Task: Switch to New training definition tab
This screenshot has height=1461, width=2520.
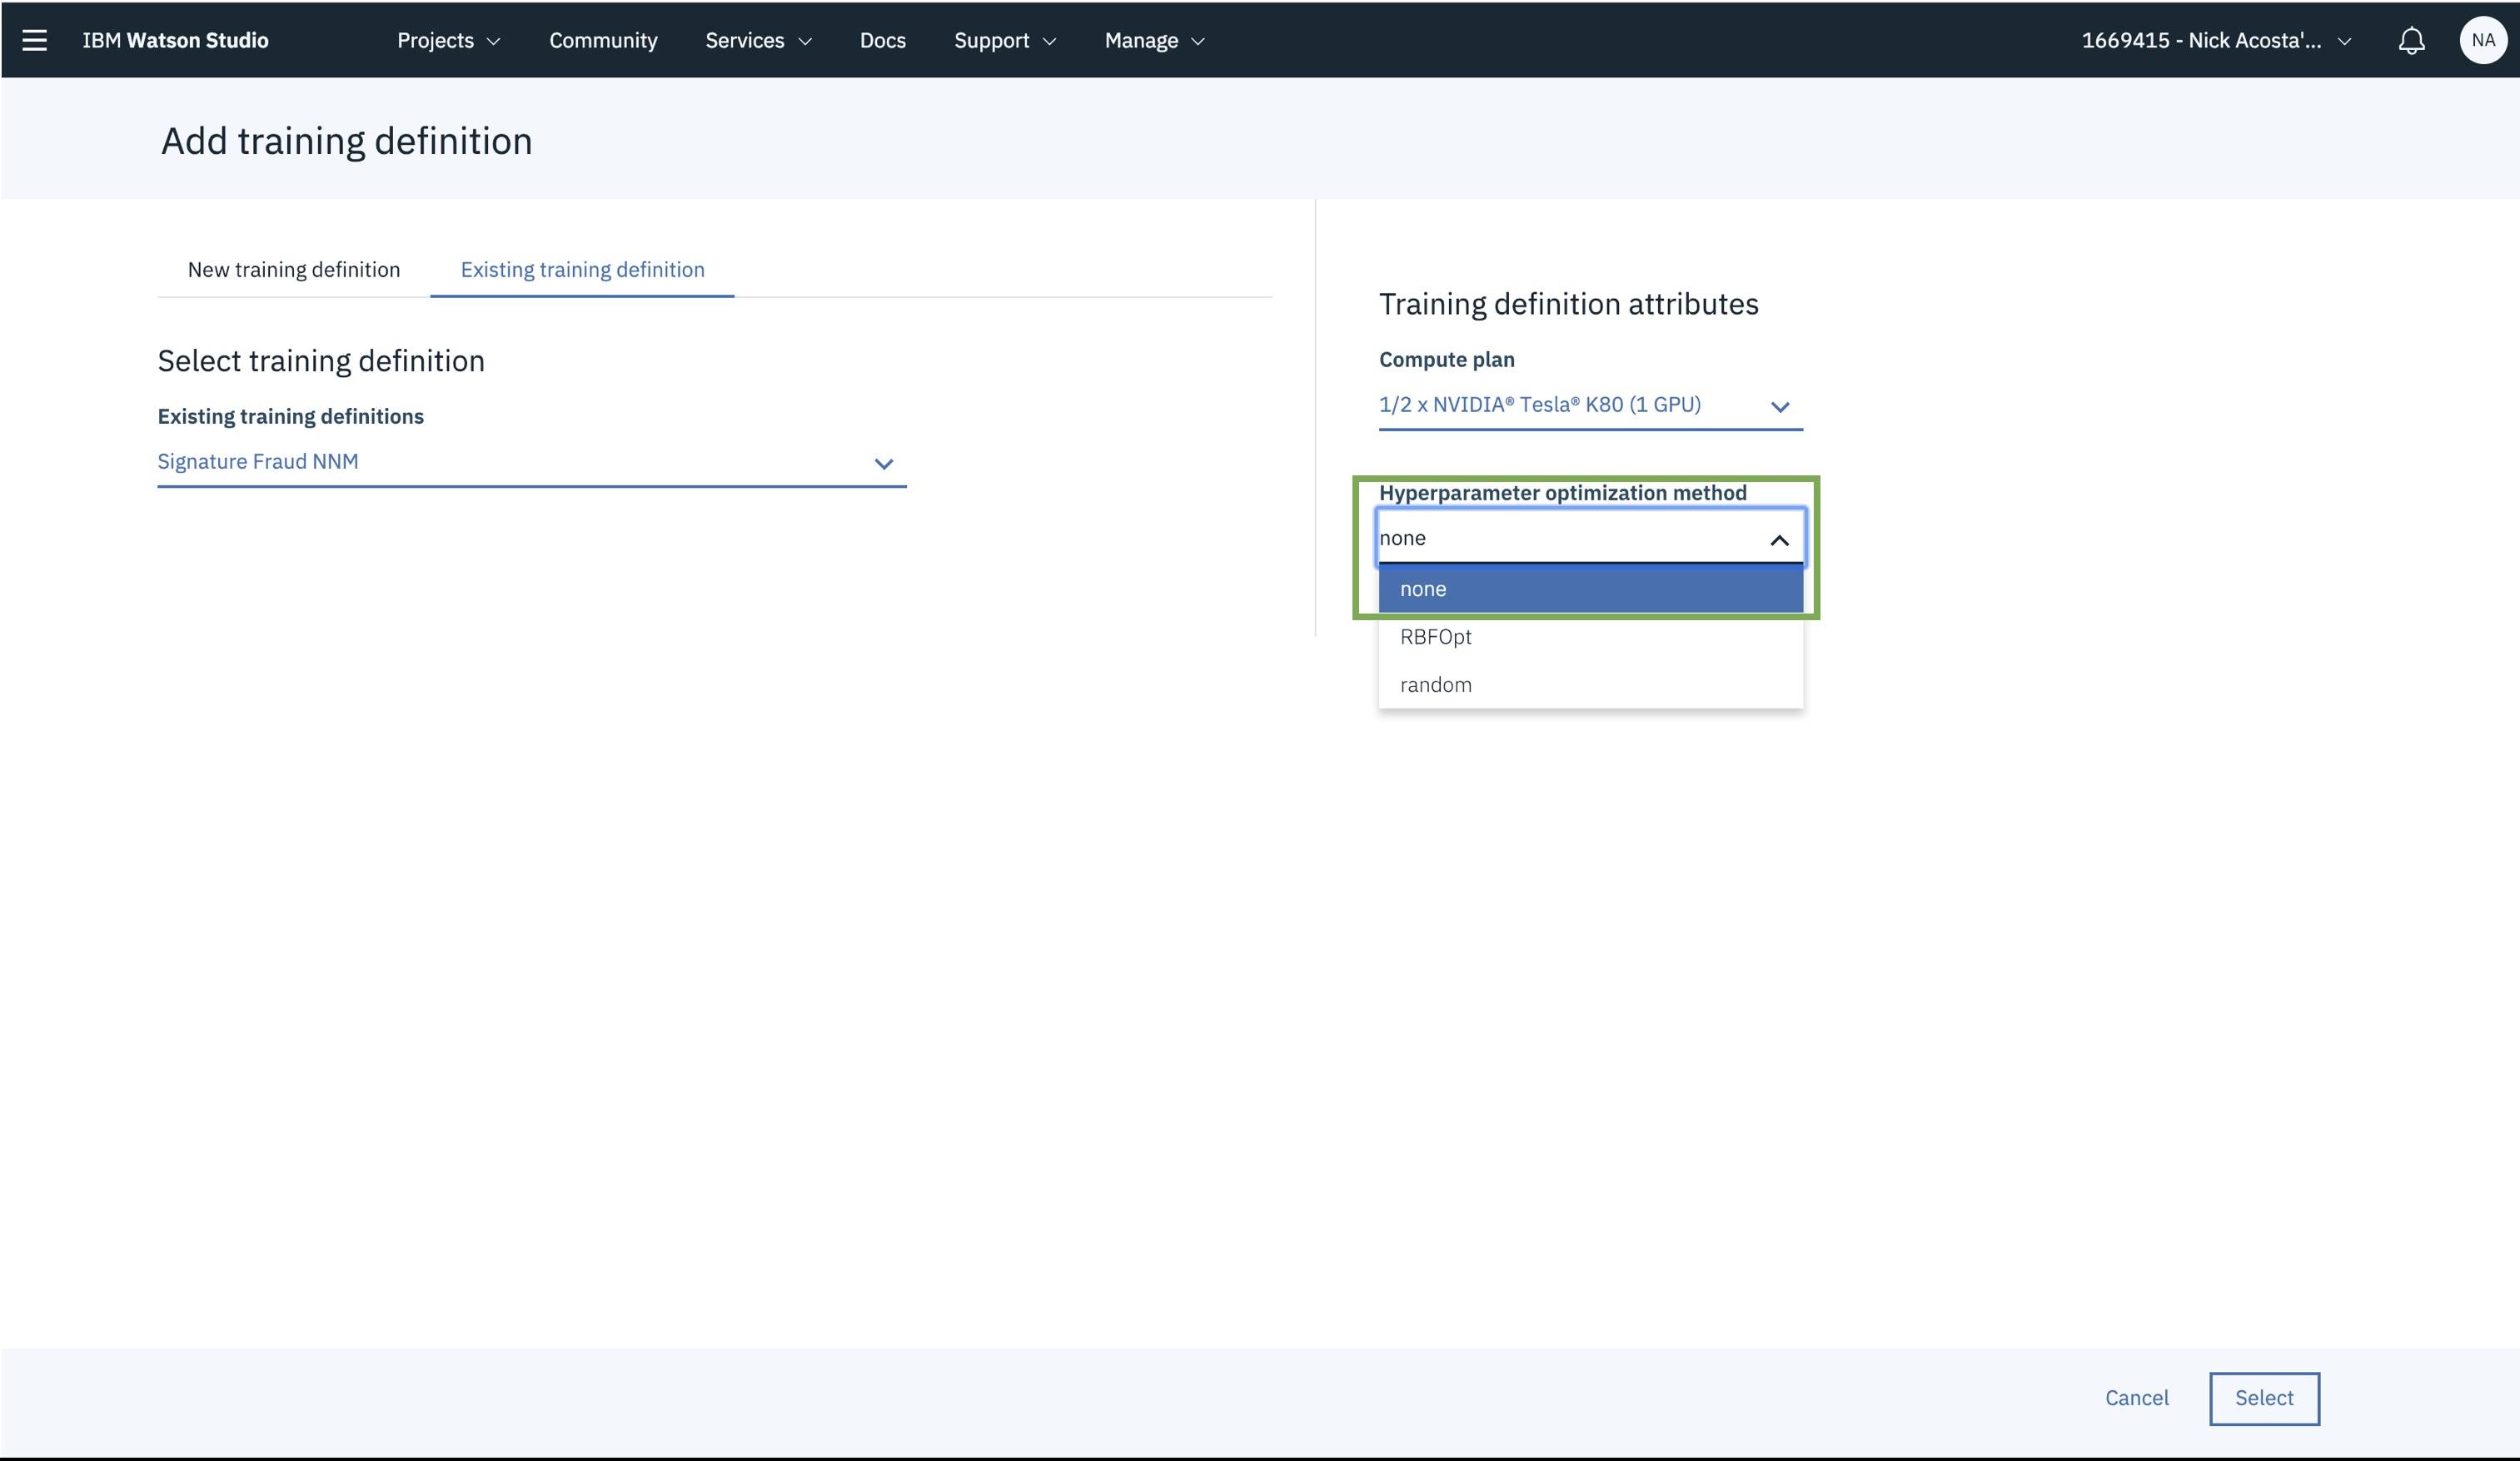Action: [294, 270]
